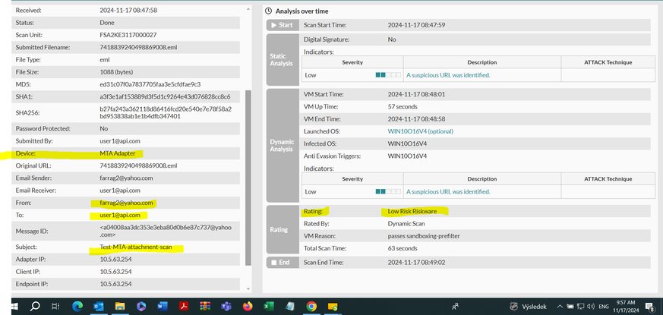The image size is (663, 315).
Task: Open File Explorer from the taskbar
Action: pos(120,306)
